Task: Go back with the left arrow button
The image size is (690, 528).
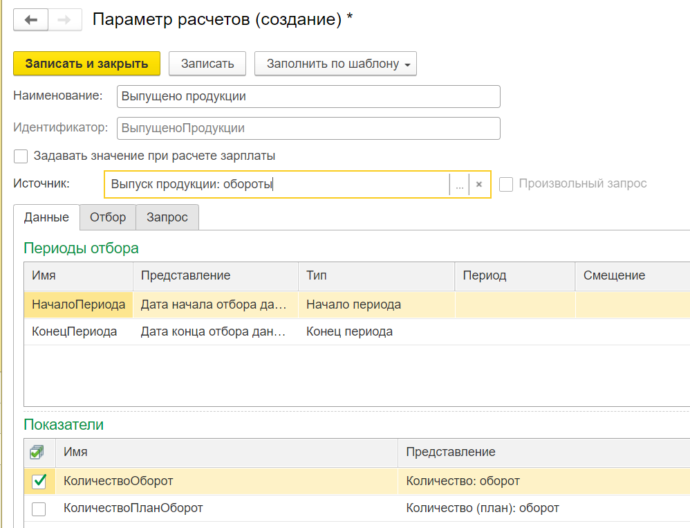Action: pyautogui.click(x=31, y=20)
